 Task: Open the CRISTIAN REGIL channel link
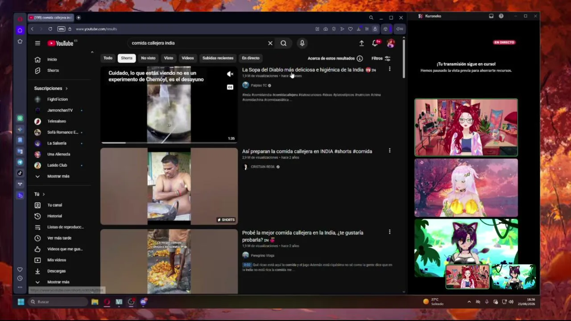(263, 167)
